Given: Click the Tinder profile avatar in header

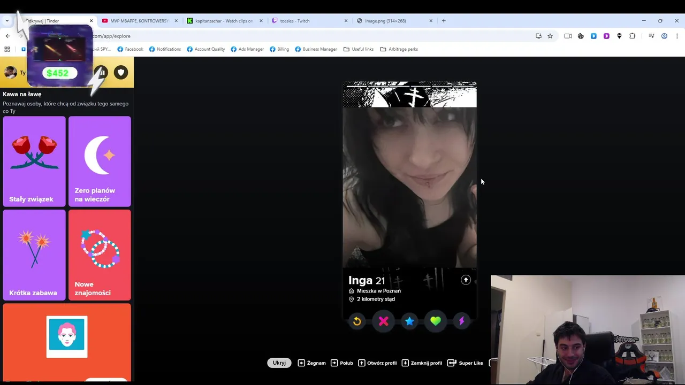Looking at the screenshot, I should click(10, 72).
